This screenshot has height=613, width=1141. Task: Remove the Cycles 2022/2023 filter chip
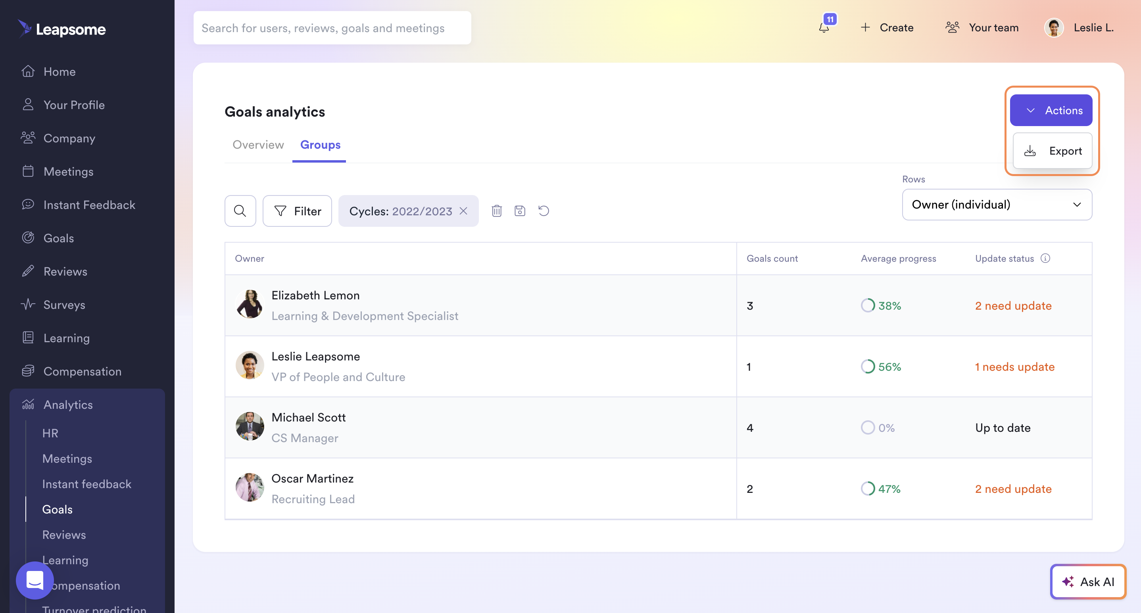coord(463,211)
